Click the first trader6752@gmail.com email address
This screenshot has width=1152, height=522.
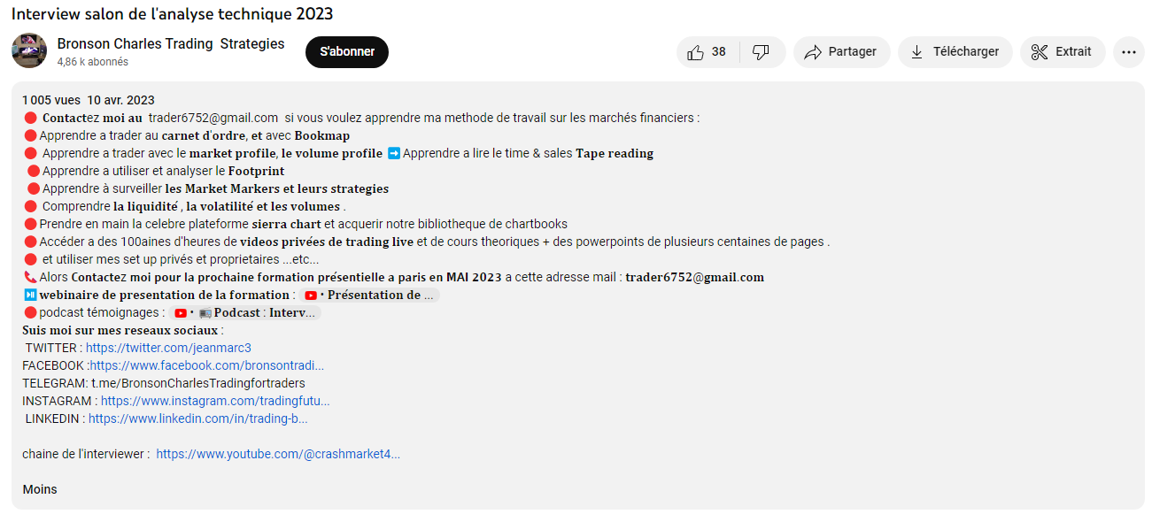tap(213, 118)
